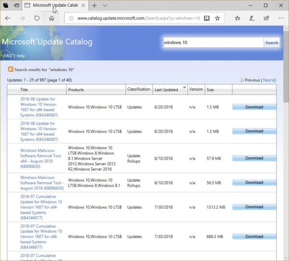The height and width of the screenshot is (261, 289).
Task: Refresh the page
Action: 37,18
